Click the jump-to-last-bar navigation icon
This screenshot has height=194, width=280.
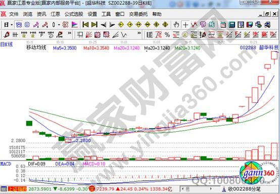pos(95,24)
